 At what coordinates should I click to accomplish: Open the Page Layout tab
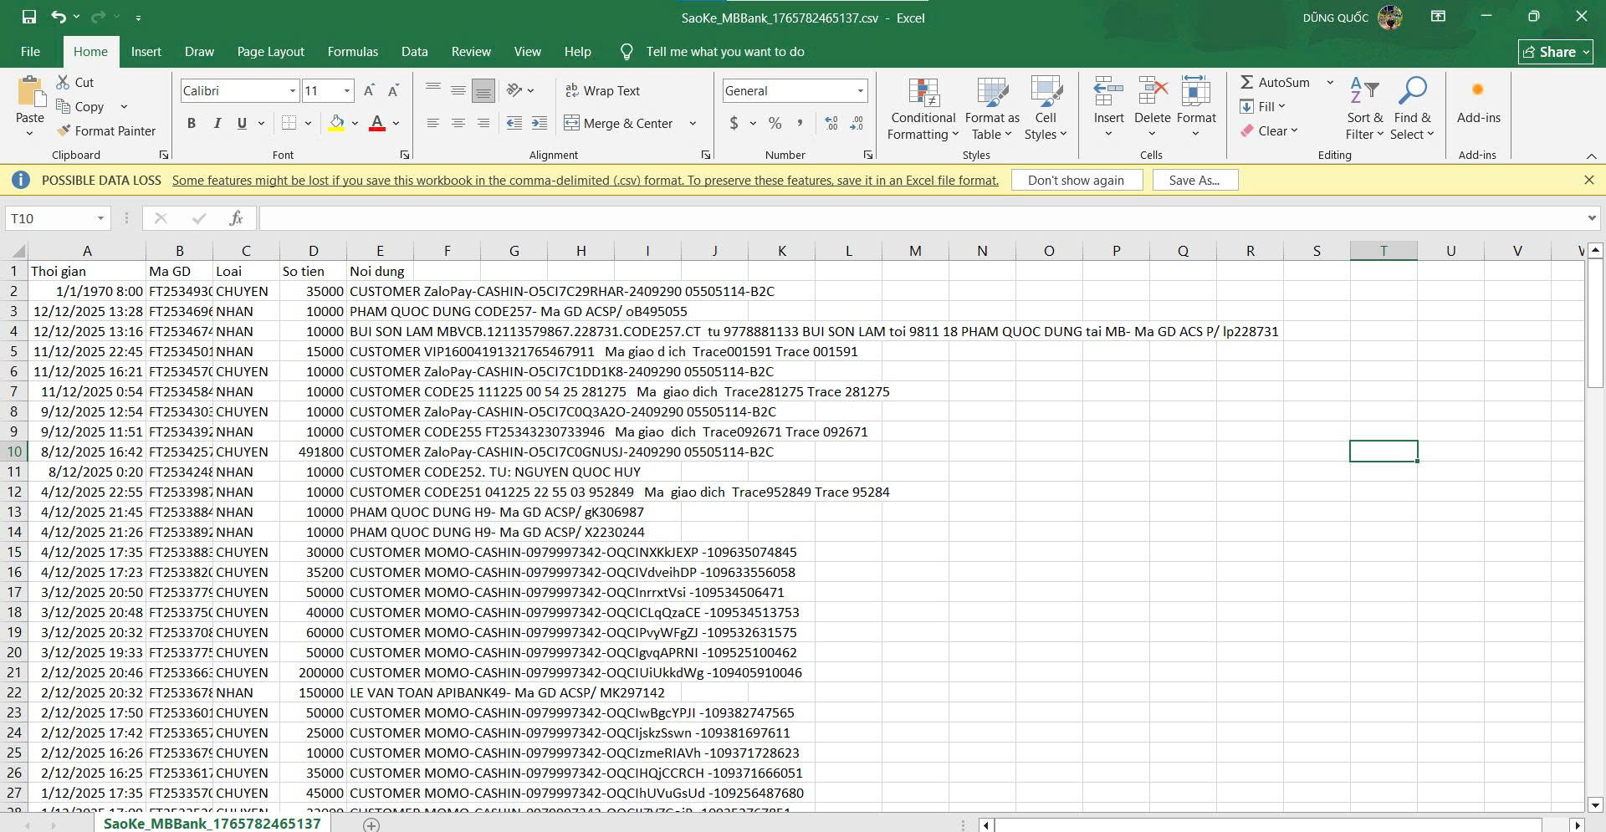coord(270,51)
